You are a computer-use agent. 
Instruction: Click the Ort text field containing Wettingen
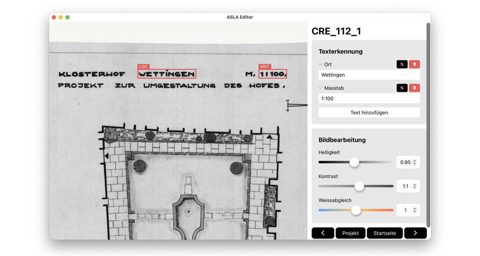click(x=369, y=75)
